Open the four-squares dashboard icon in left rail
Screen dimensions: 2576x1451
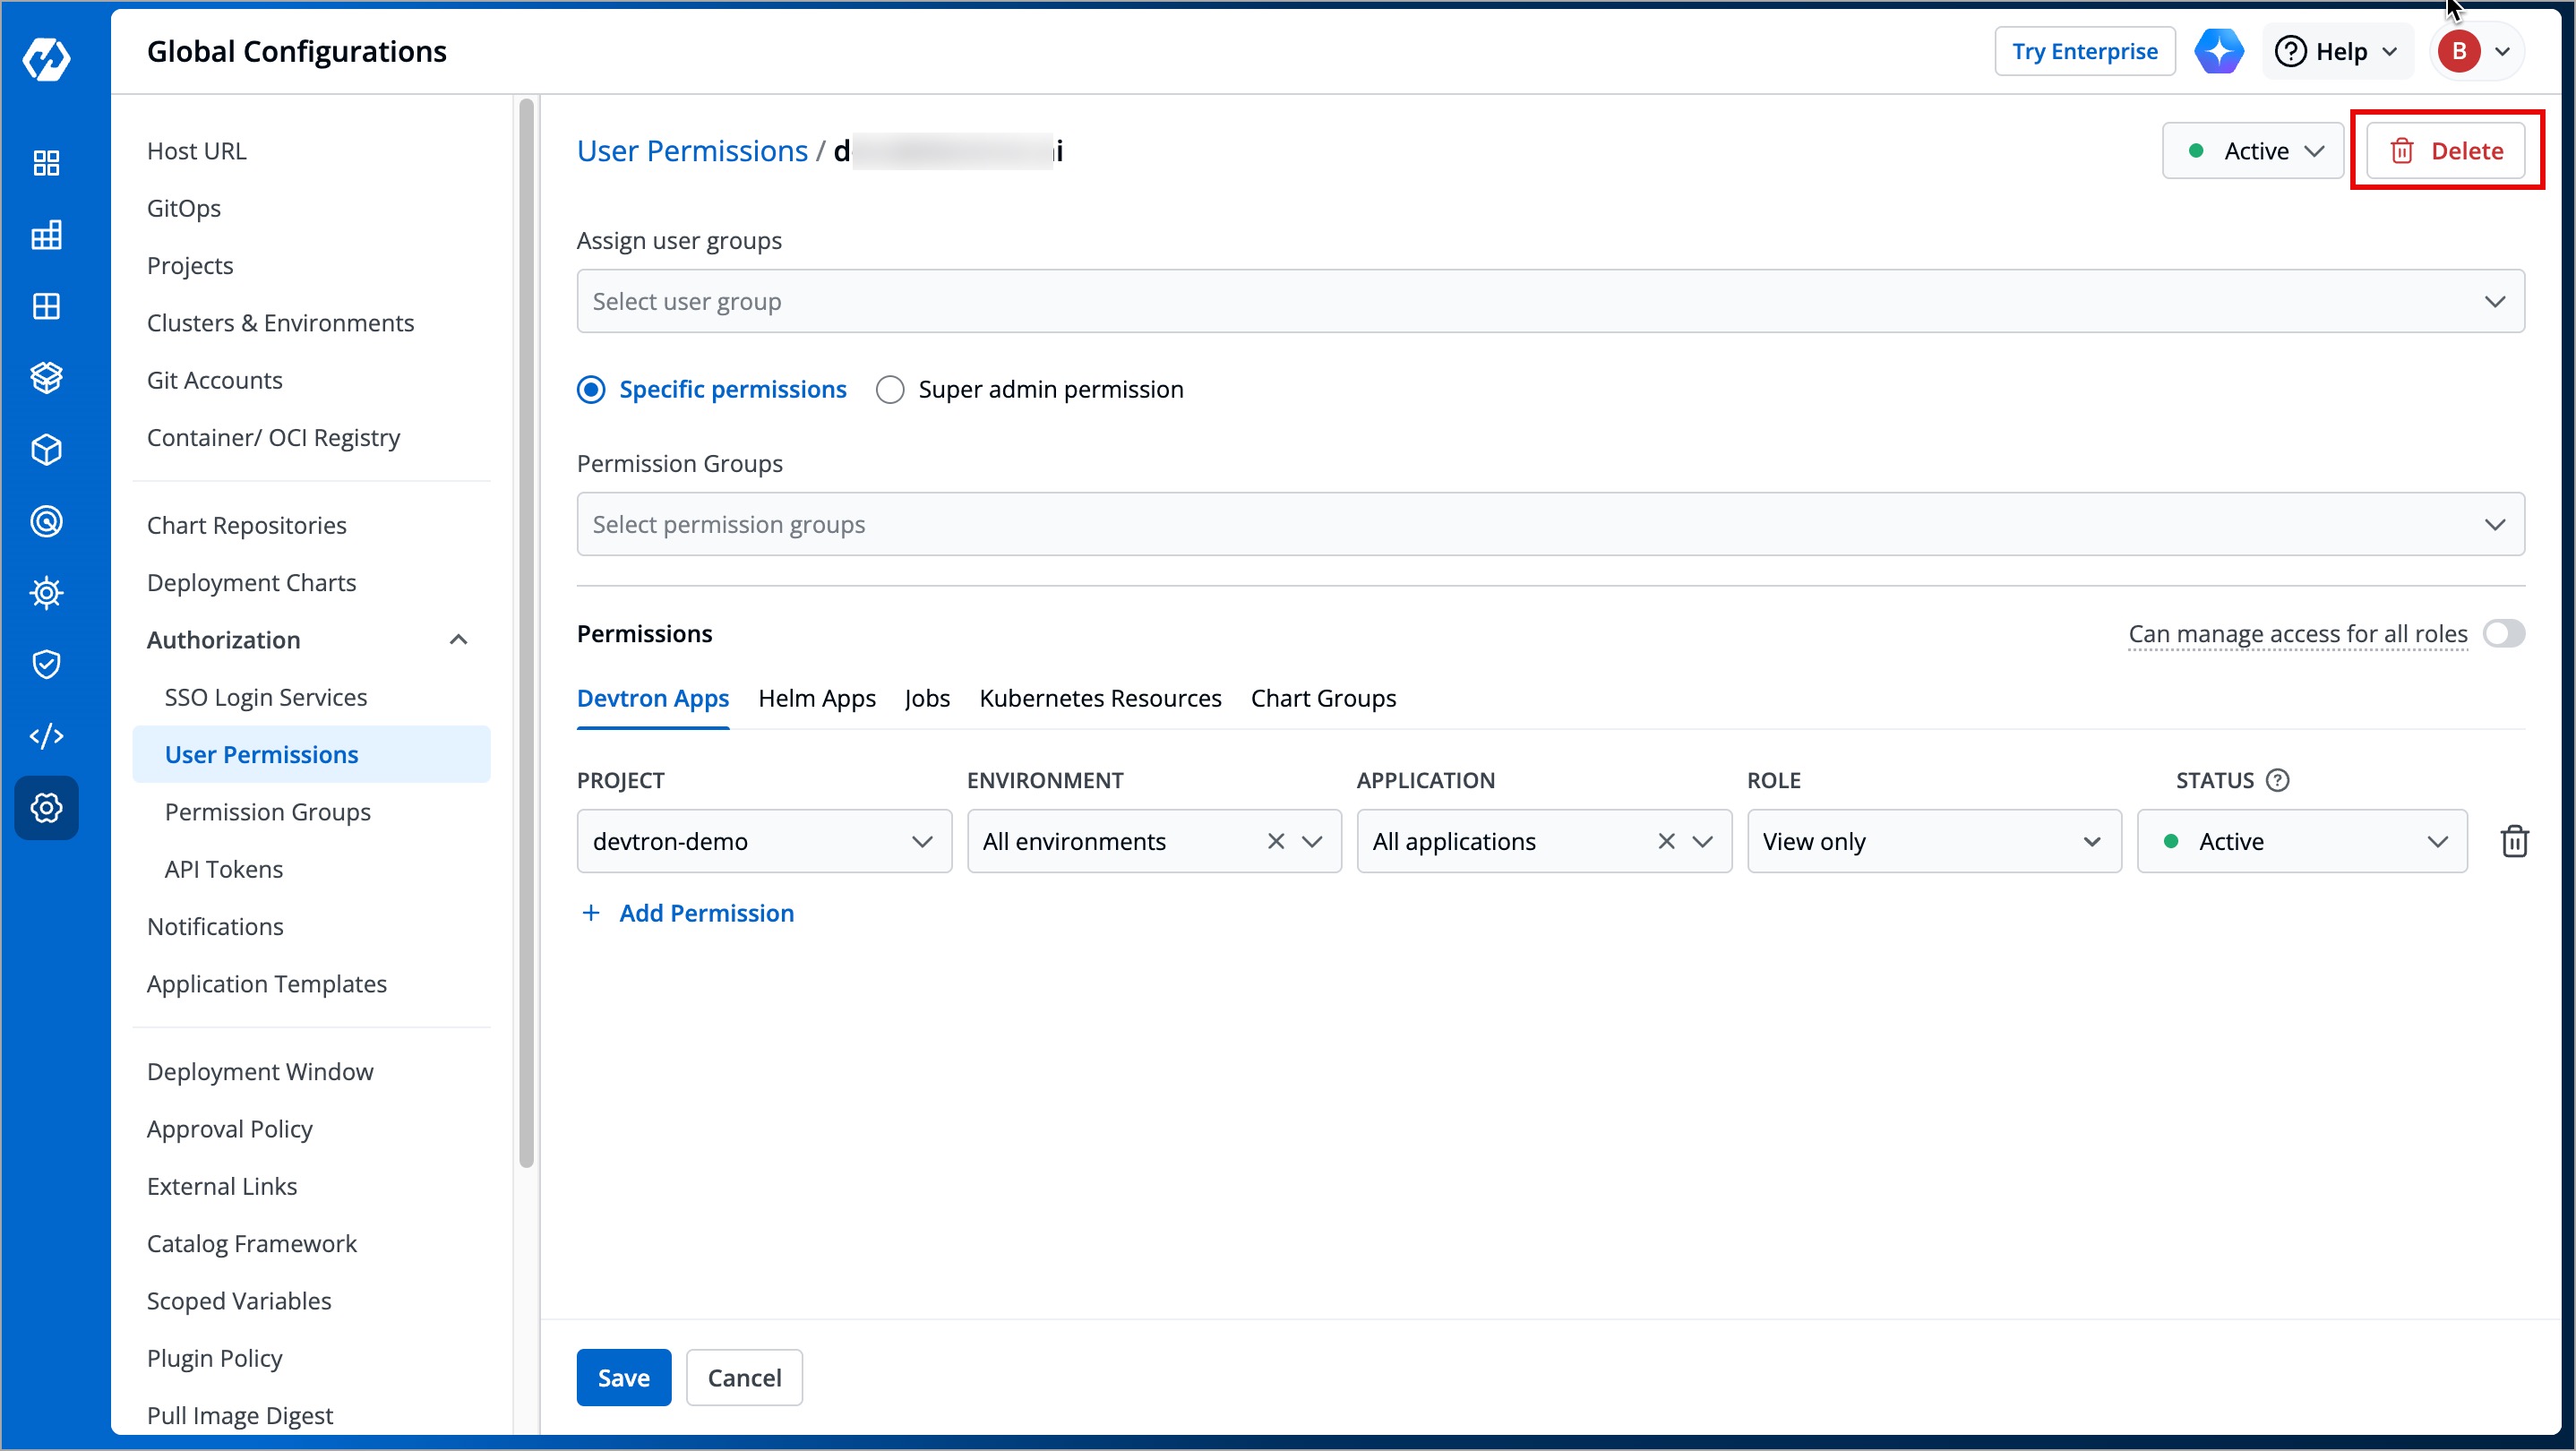coord(46,163)
